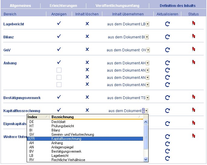207x165 pixels.
Task: Sort dropdown list by Index column
Action: [38, 117]
